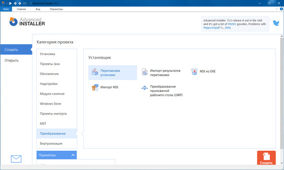Image resolution: width=284 pixels, height=170 pixels.
Task: Choose the Проекты импорта category
Action: click(57, 114)
